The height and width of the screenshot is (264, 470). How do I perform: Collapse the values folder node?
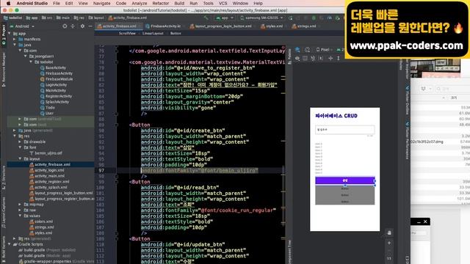click(20, 216)
